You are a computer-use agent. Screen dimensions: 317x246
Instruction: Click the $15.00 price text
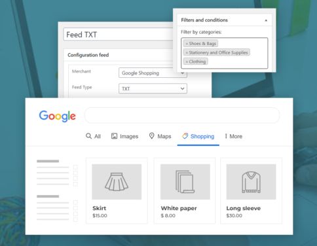point(100,216)
